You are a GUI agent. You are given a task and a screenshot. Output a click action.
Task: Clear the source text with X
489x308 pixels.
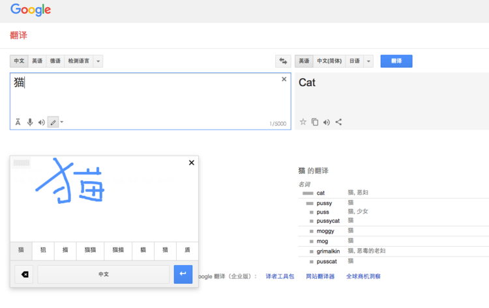[x=284, y=79]
